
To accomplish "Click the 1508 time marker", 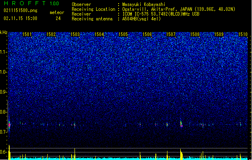I will pos(195,34).
